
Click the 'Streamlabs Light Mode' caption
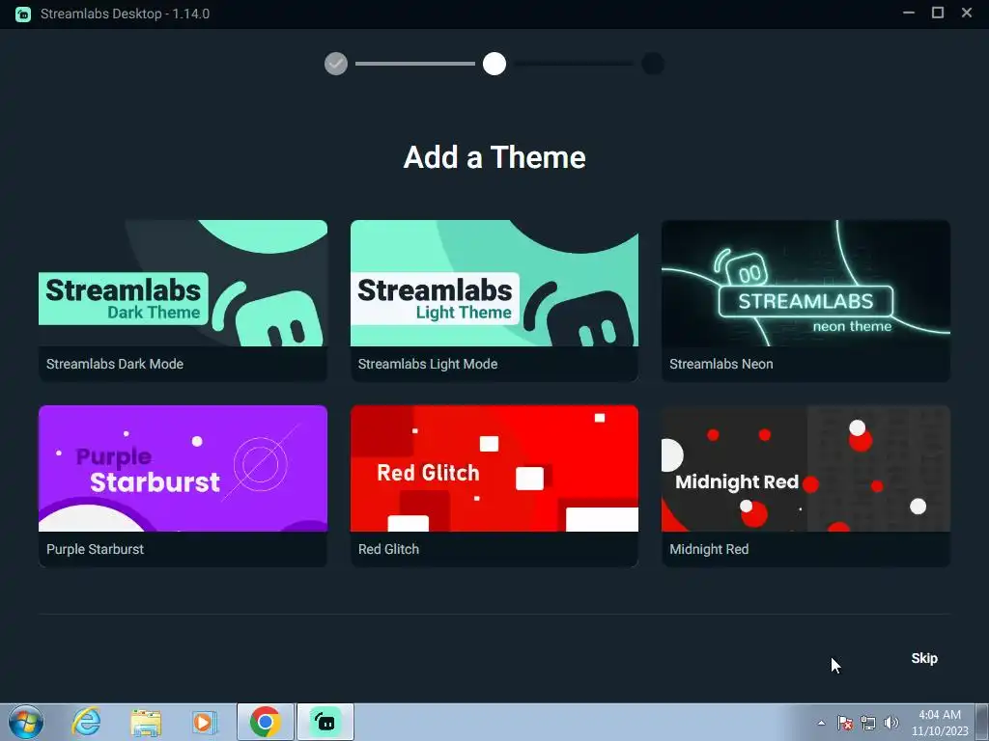pyautogui.click(x=428, y=364)
